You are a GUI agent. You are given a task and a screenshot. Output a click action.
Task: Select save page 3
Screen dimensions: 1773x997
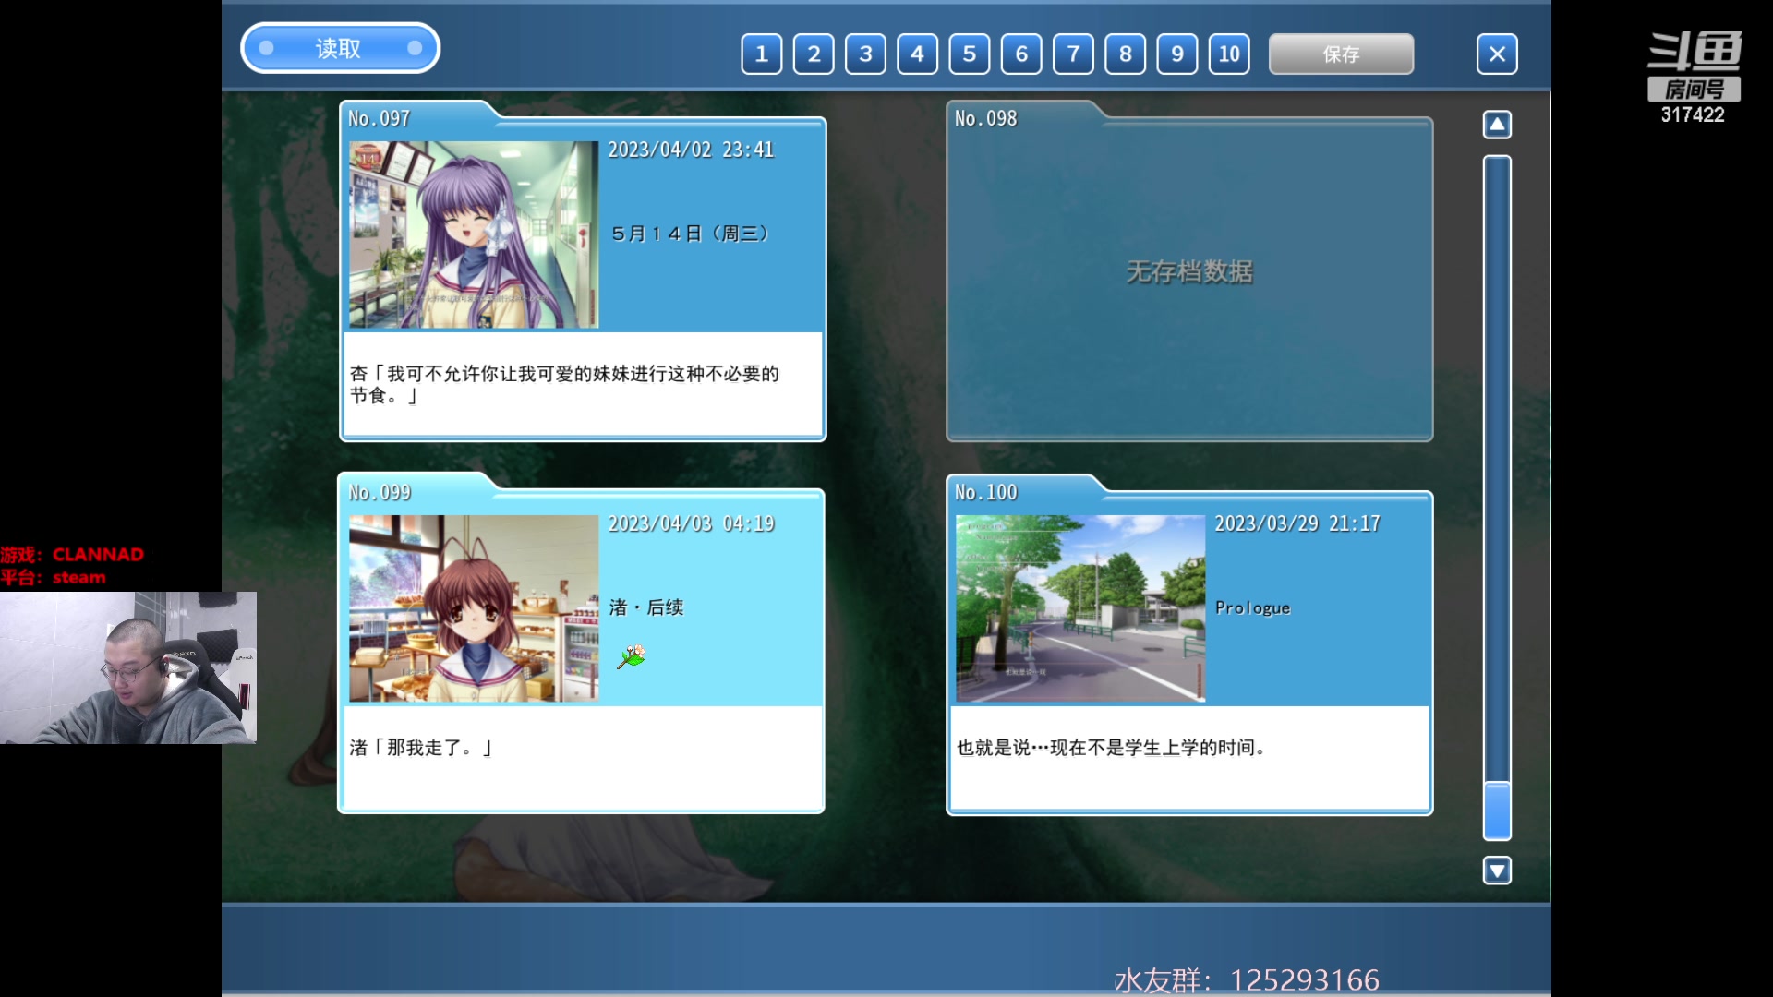(865, 54)
